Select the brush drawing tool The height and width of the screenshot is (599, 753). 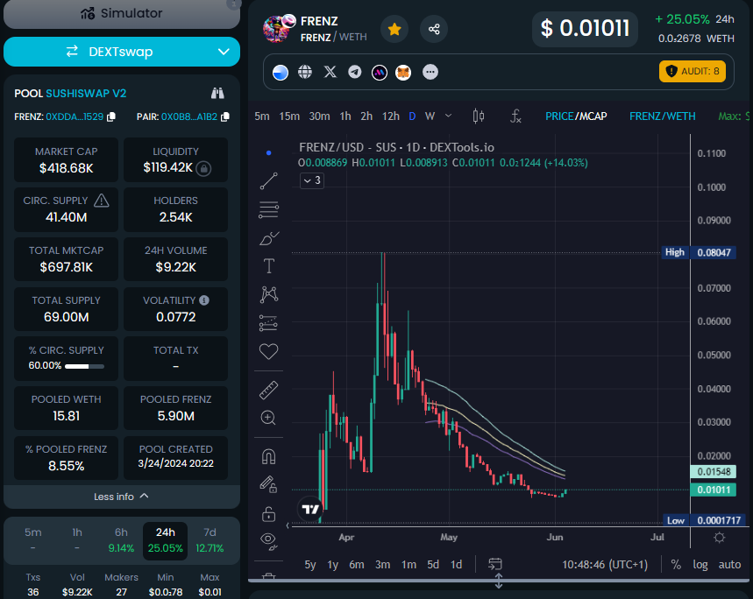click(x=268, y=238)
